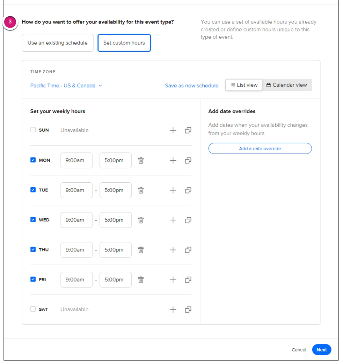343x364 pixels.
Task: Uncheck the MON availability checkbox
Action: 33,160
